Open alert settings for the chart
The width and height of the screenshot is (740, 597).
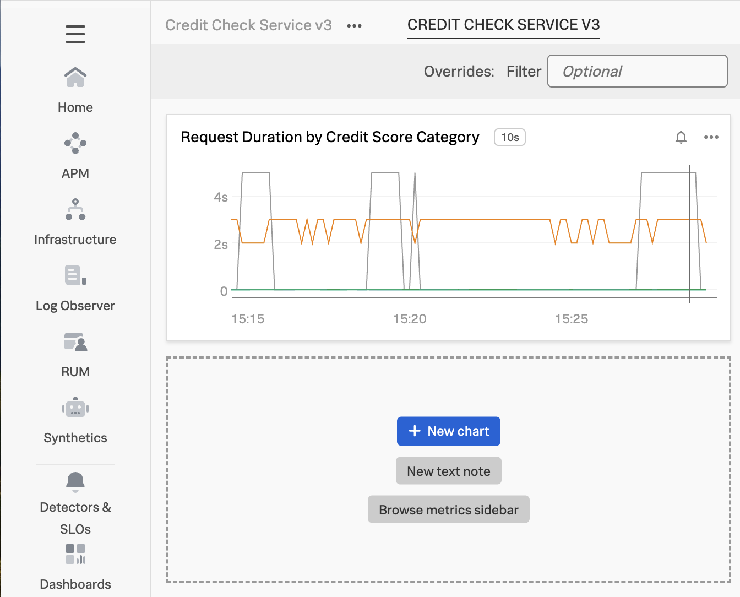click(681, 137)
